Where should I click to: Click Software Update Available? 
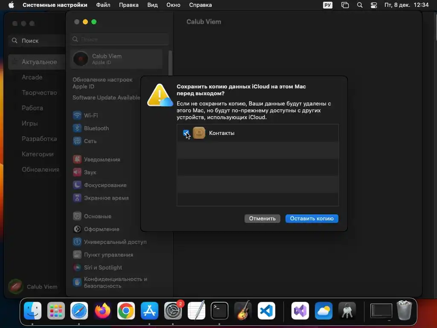pyautogui.click(x=106, y=97)
